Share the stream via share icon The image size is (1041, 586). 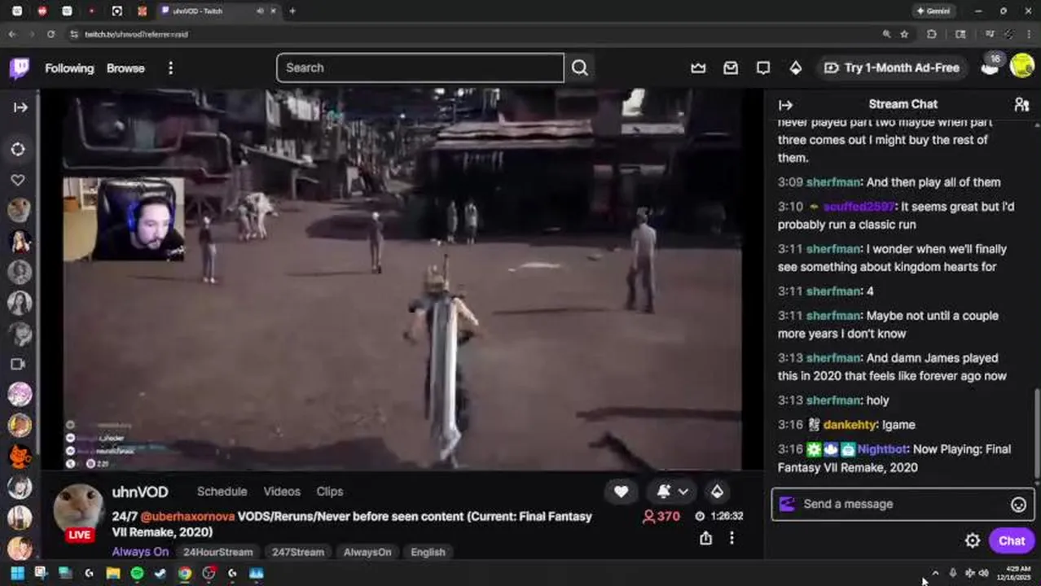click(x=705, y=538)
